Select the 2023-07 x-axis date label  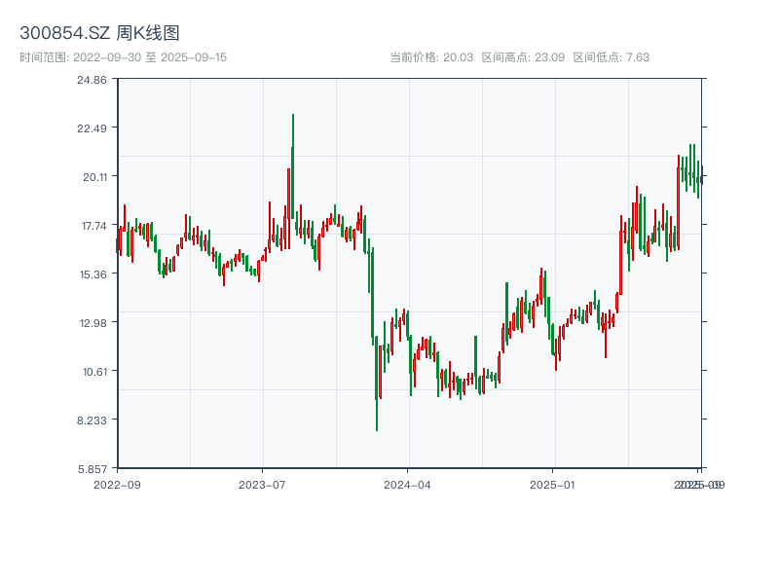pyautogui.click(x=262, y=484)
